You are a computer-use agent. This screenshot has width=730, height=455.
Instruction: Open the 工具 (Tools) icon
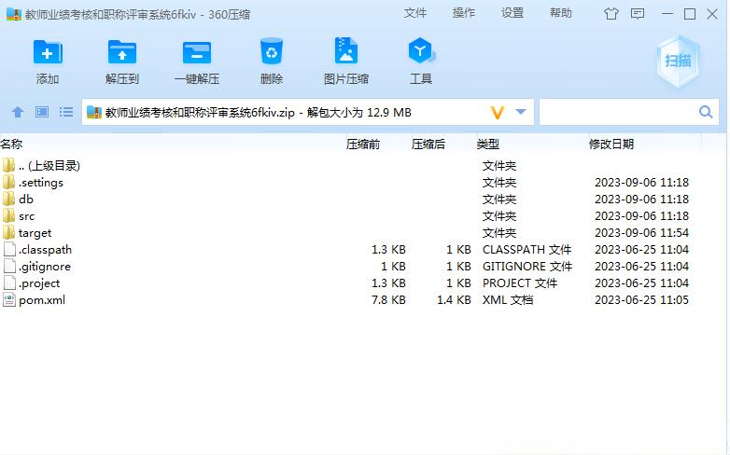click(x=421, y=50)
